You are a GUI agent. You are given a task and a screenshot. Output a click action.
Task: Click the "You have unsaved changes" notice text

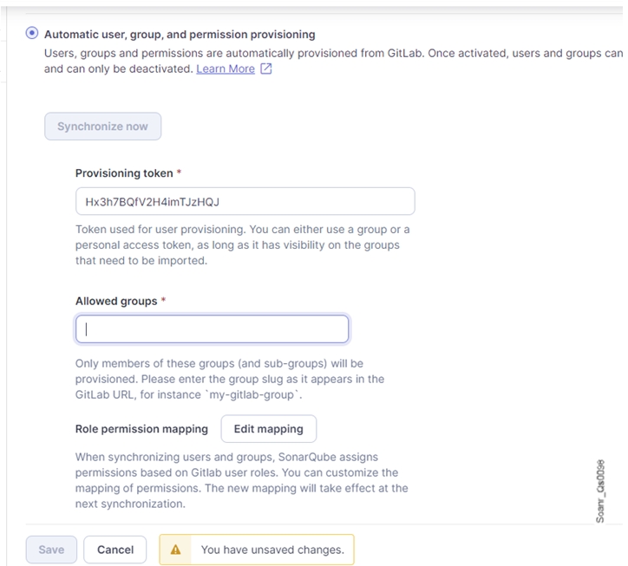272,550
